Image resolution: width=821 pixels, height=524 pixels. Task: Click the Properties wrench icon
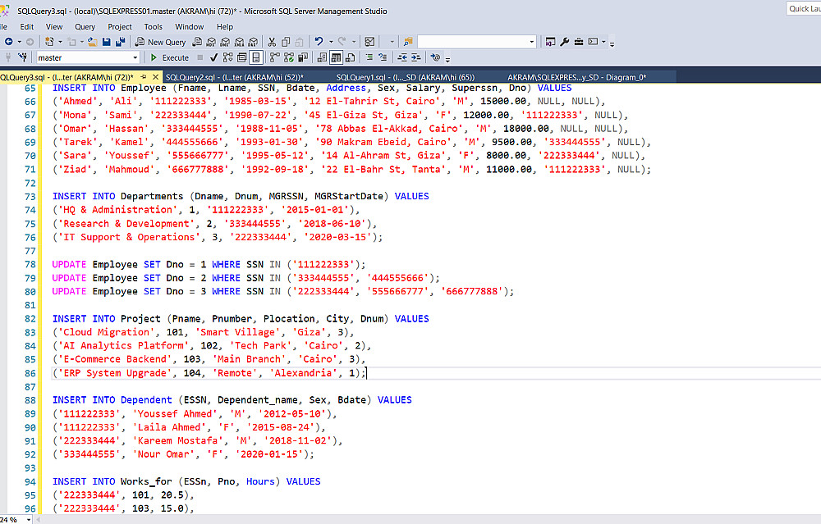[565, 42]
